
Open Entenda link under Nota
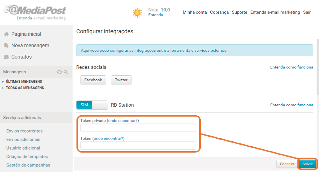[155, 15]
